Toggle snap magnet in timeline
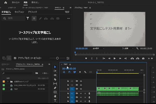156x104 pixels. coord(69,72)
